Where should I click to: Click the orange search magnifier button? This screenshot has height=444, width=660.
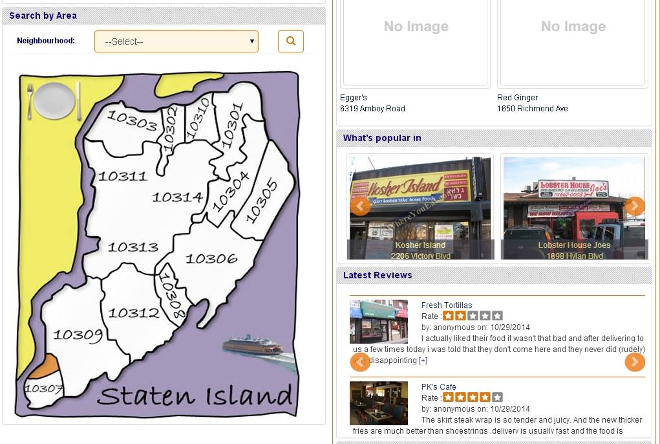point(291,41)
